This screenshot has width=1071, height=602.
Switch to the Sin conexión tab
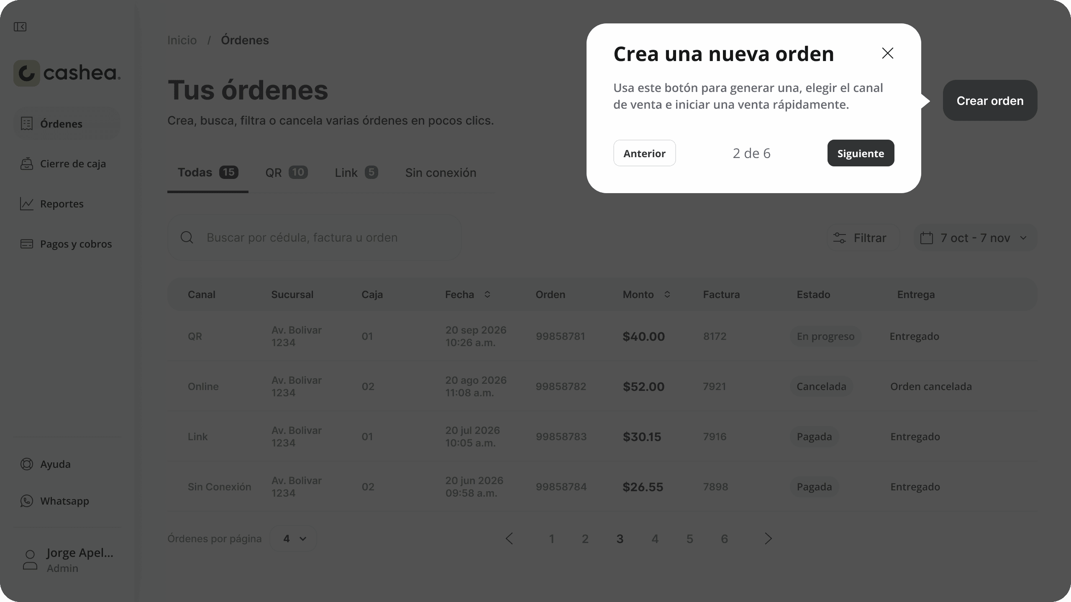pos(441,173)
